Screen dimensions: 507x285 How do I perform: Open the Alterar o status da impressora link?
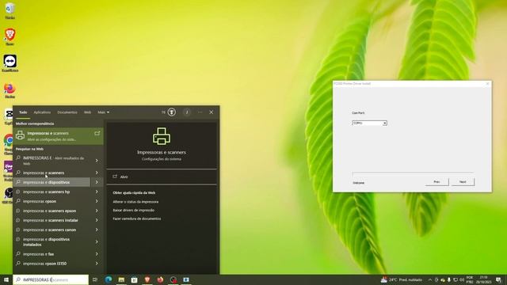pyautogui.click(x=135, y=202)
